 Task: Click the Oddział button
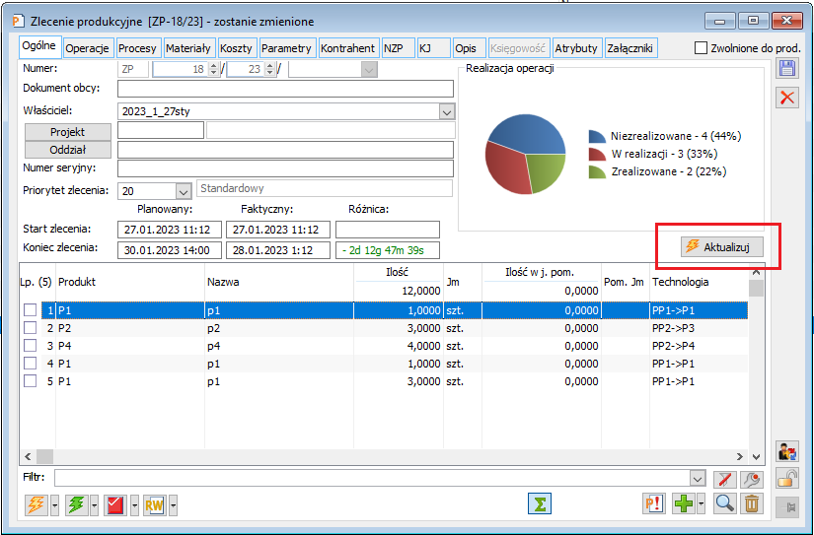pos(68,150)
